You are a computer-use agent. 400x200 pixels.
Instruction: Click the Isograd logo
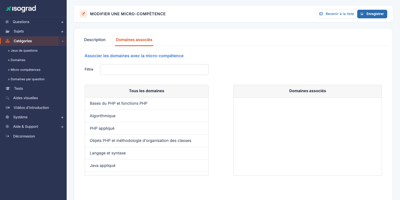(x=21, y=9)
